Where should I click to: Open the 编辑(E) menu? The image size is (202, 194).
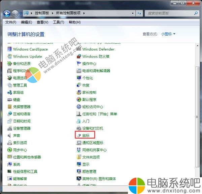tap(27, 22)
